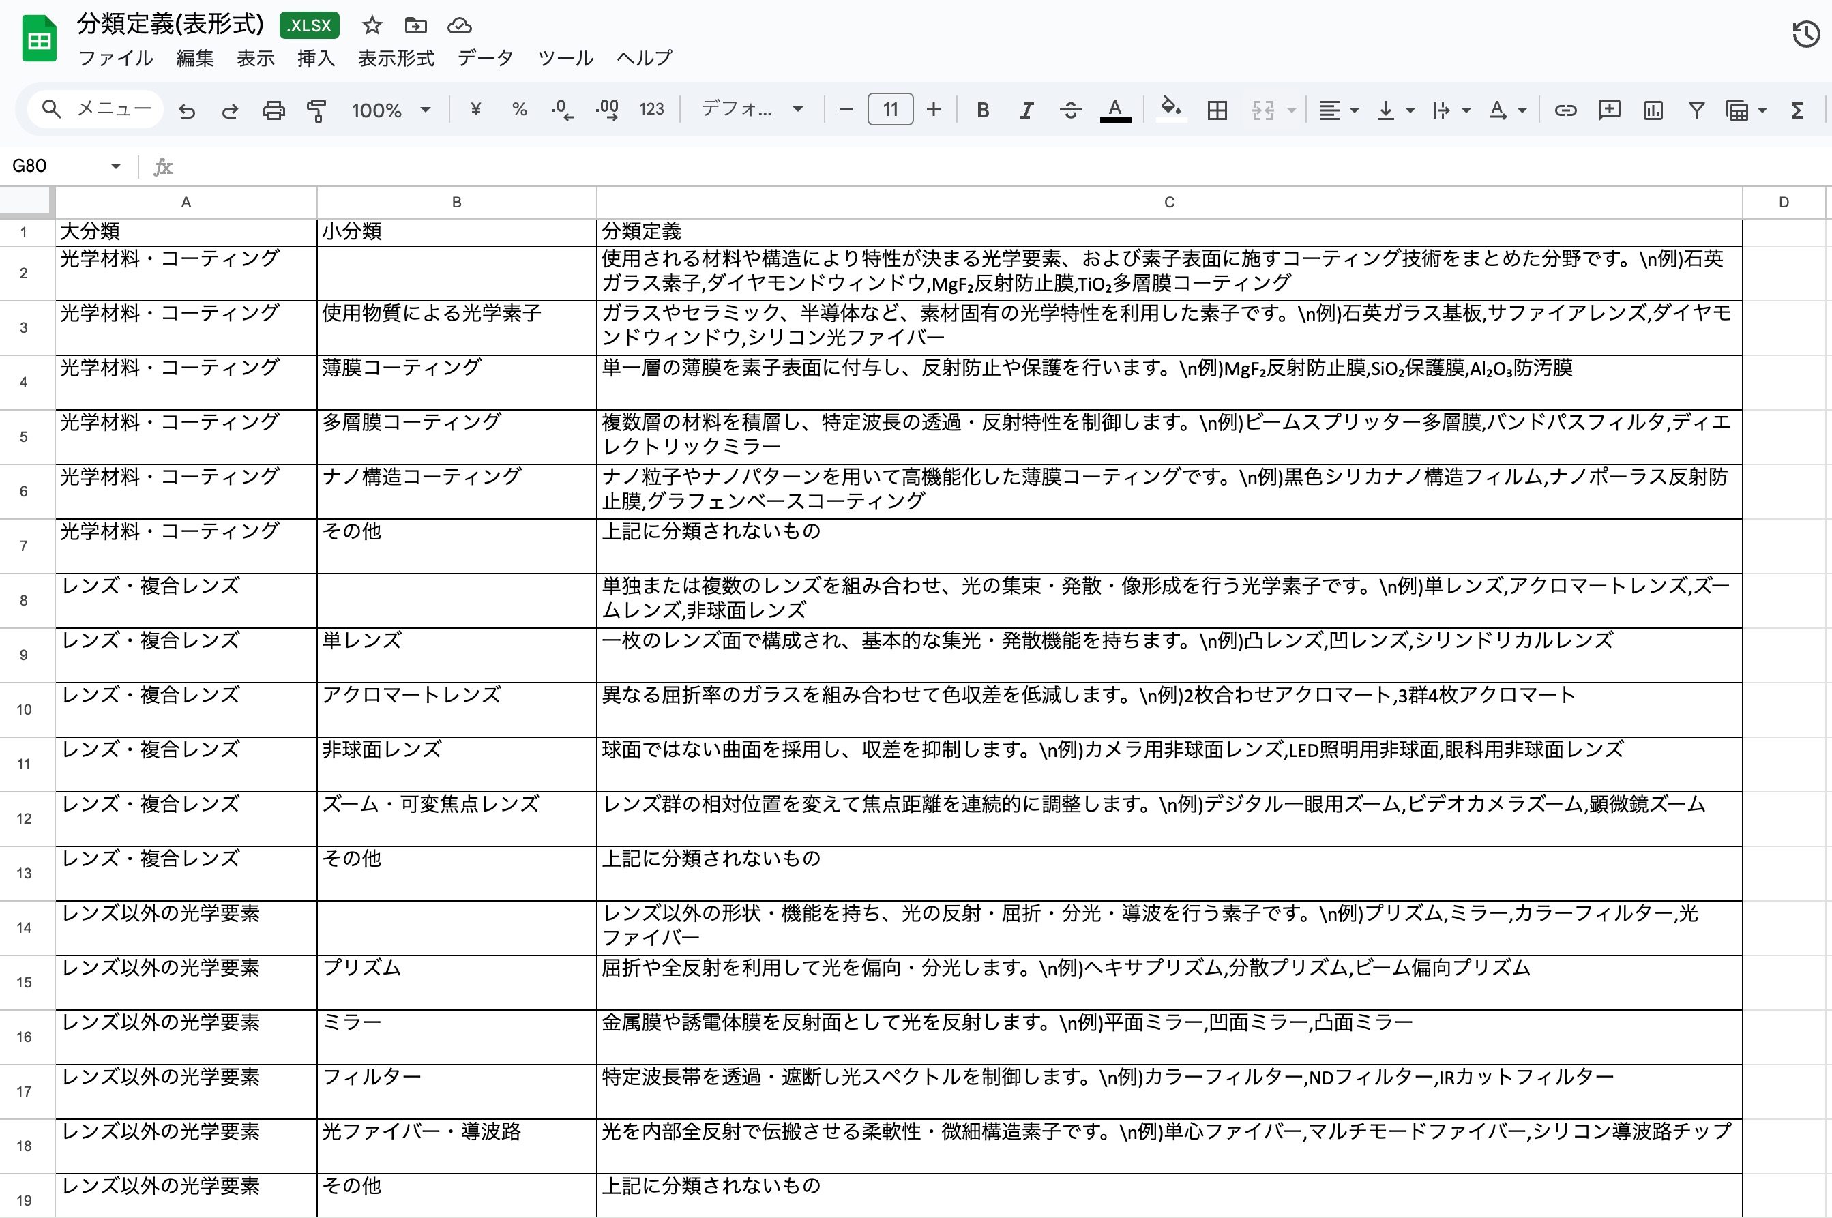Select cell 光ファイバー・導波路
The image size is (1832, 1218).
pos(456,1146)
